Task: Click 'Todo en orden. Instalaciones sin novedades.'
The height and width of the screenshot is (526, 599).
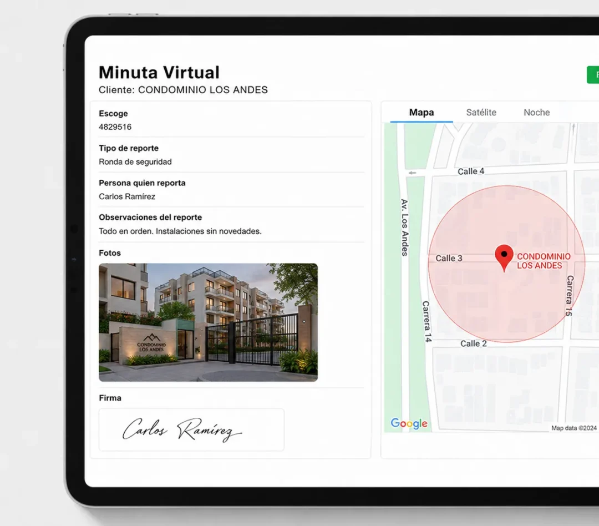Action: (180, 231)
